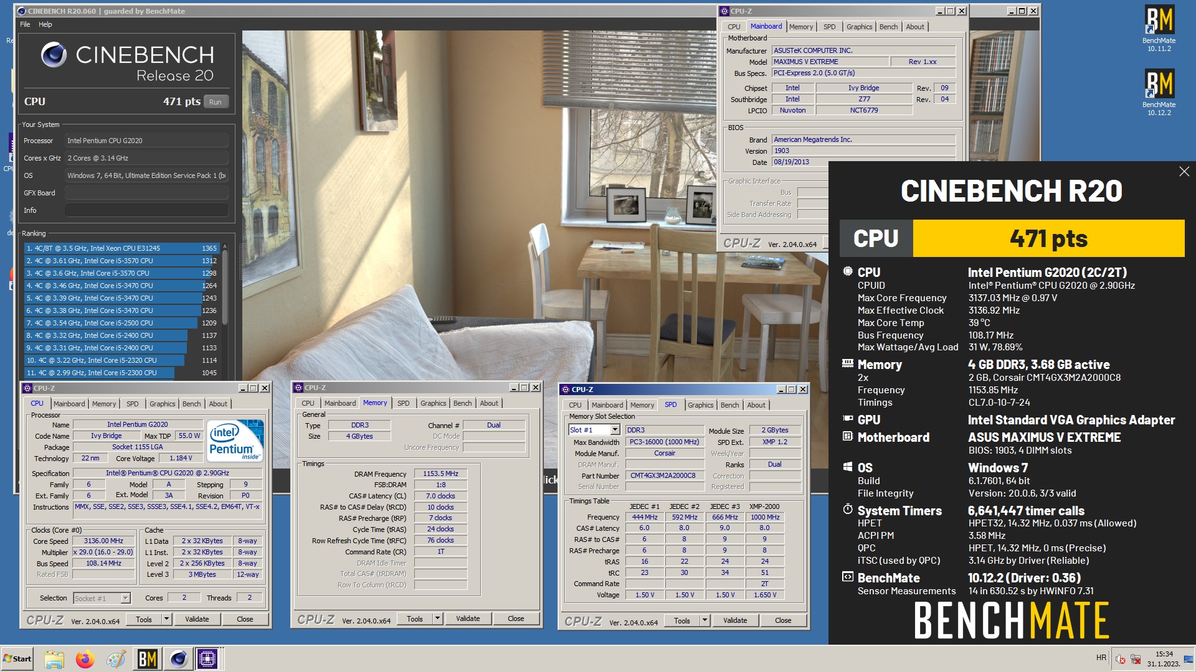Switch to Bench tab in Mainboard CPU-Z window
Screen dimensions: 1196x672
888,27
